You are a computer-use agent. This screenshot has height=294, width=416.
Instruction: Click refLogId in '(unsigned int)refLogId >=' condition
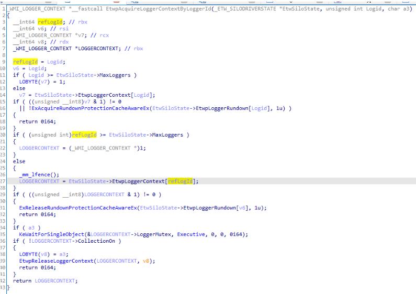84,134
